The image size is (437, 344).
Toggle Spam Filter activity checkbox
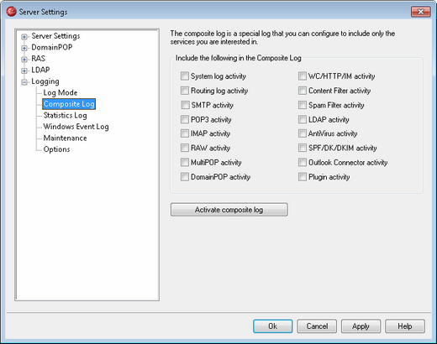click(x=303, y=105)
